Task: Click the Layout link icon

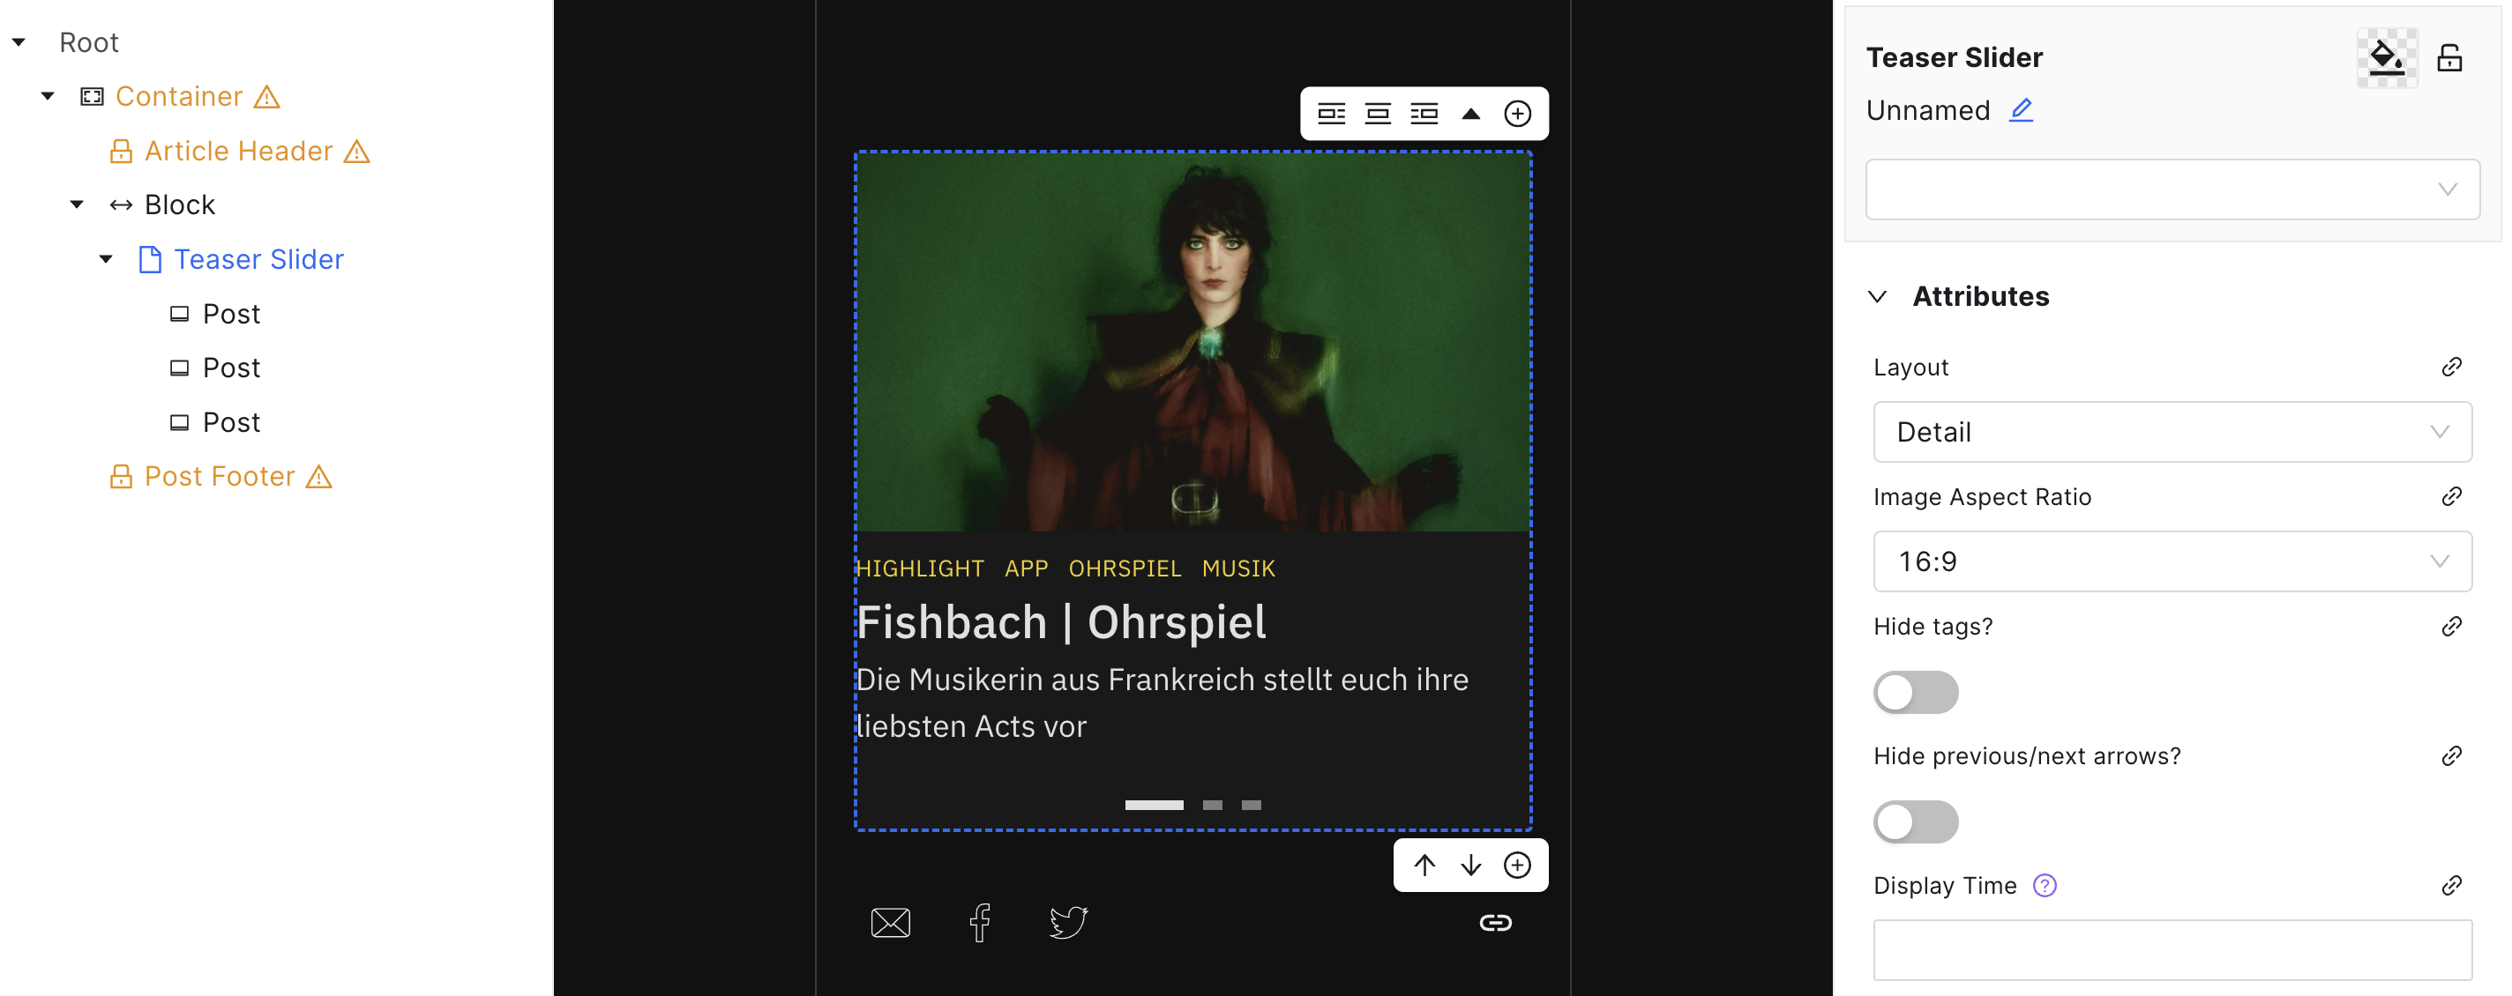Action: pyautogui.click(x=2451, y=367)
